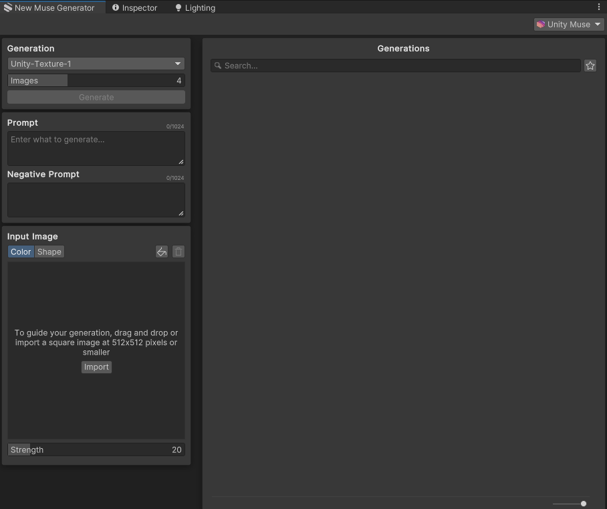Screen dimensions: 607x509
Task: Click the favorites star icon filter
Action: click(590, 66)
